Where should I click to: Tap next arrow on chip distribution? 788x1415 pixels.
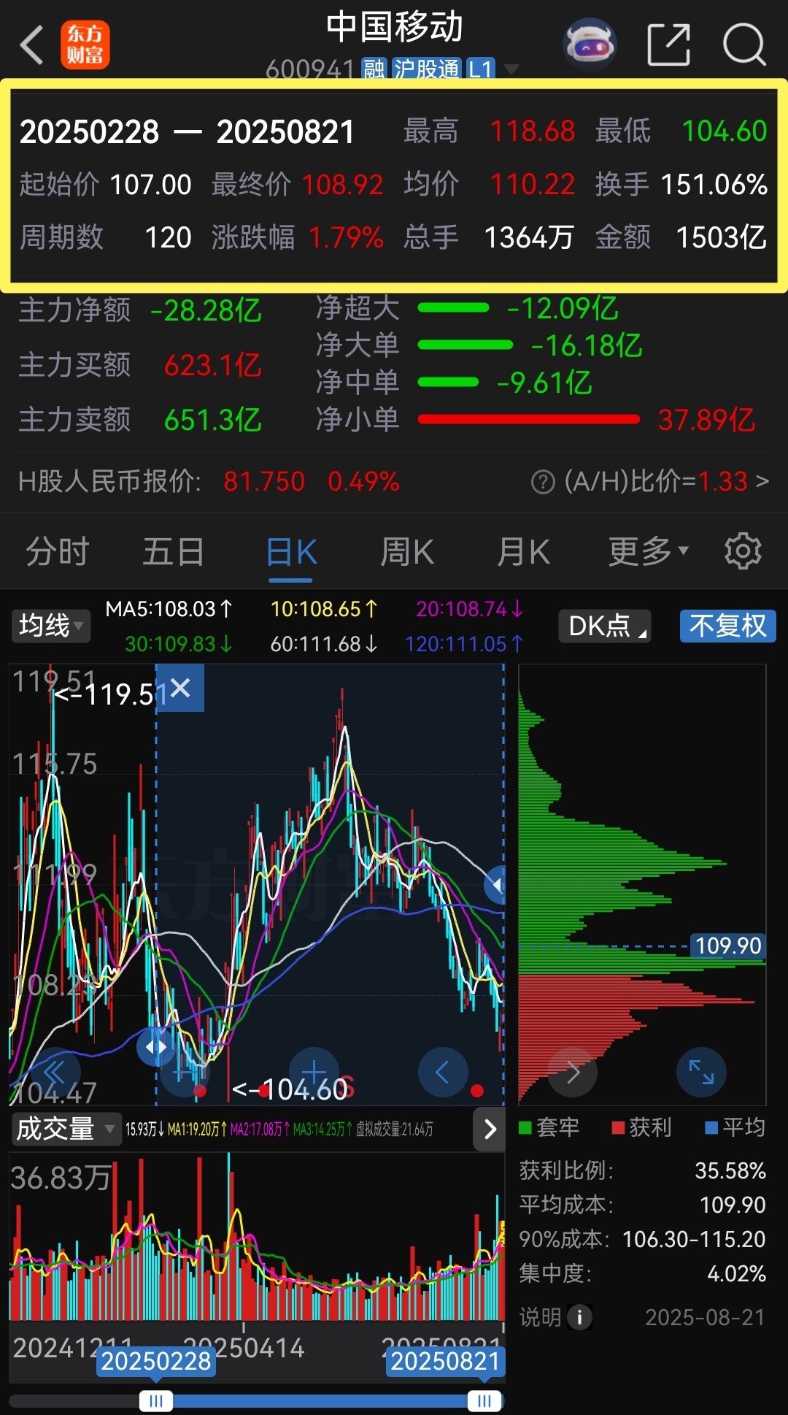tap(573, 1072)
